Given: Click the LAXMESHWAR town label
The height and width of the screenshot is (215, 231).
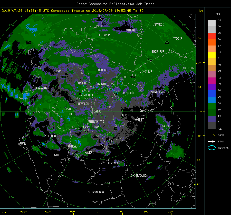Looking at the screenshot, I should tap(91, 127).
